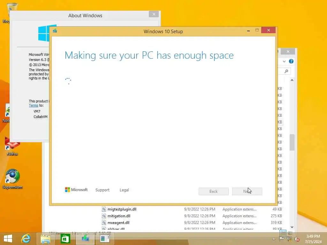This screenshot has width=327, height=245.
Task: Click the Microsoft logo in Setup
Action: pyautogui.click(x=76, y=190)
